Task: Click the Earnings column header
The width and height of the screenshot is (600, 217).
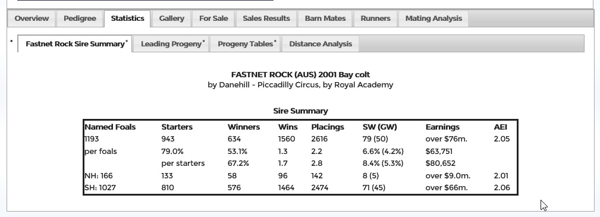Action: click(442, 127)
